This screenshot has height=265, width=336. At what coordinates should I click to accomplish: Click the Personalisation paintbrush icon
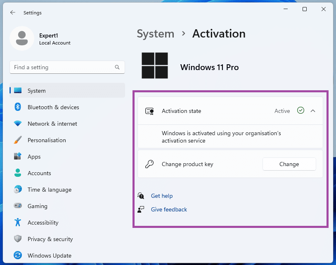coord(18,140)
